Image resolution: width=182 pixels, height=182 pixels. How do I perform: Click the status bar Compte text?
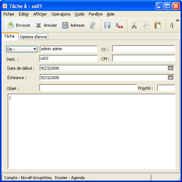click(44, 178)
